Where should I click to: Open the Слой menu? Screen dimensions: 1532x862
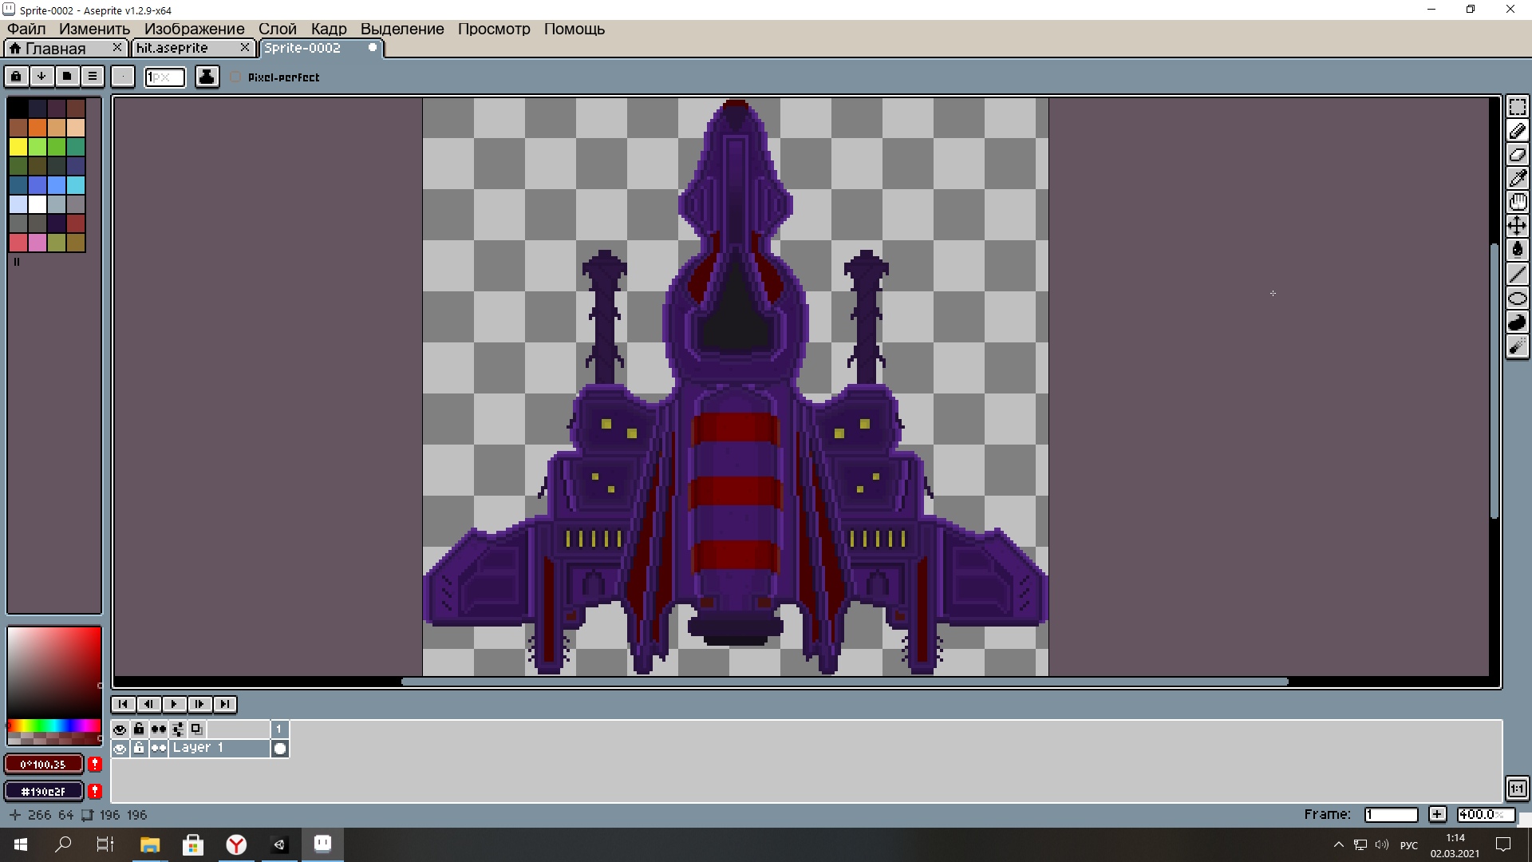(277, 29)
